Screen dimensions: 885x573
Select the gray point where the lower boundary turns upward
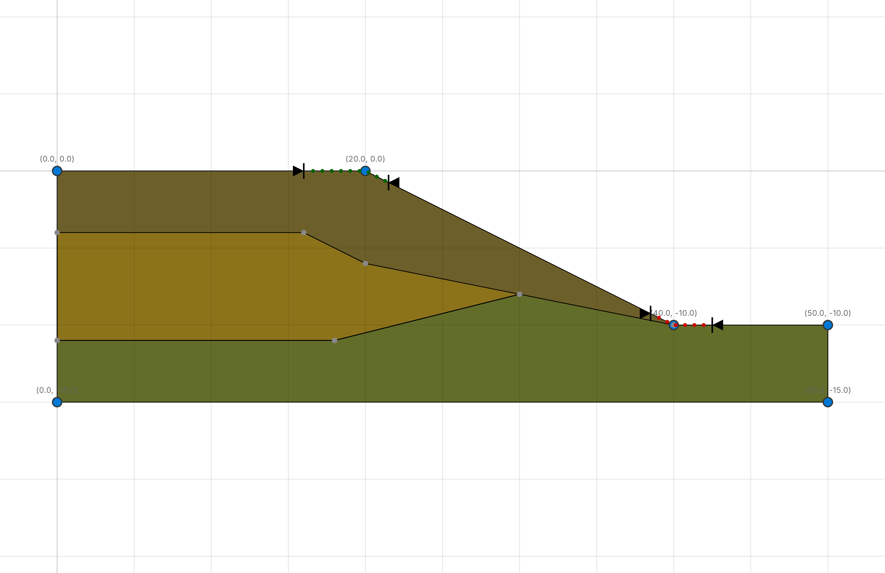334,341
